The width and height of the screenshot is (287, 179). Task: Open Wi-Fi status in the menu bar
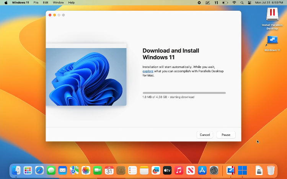pos(234,3)
